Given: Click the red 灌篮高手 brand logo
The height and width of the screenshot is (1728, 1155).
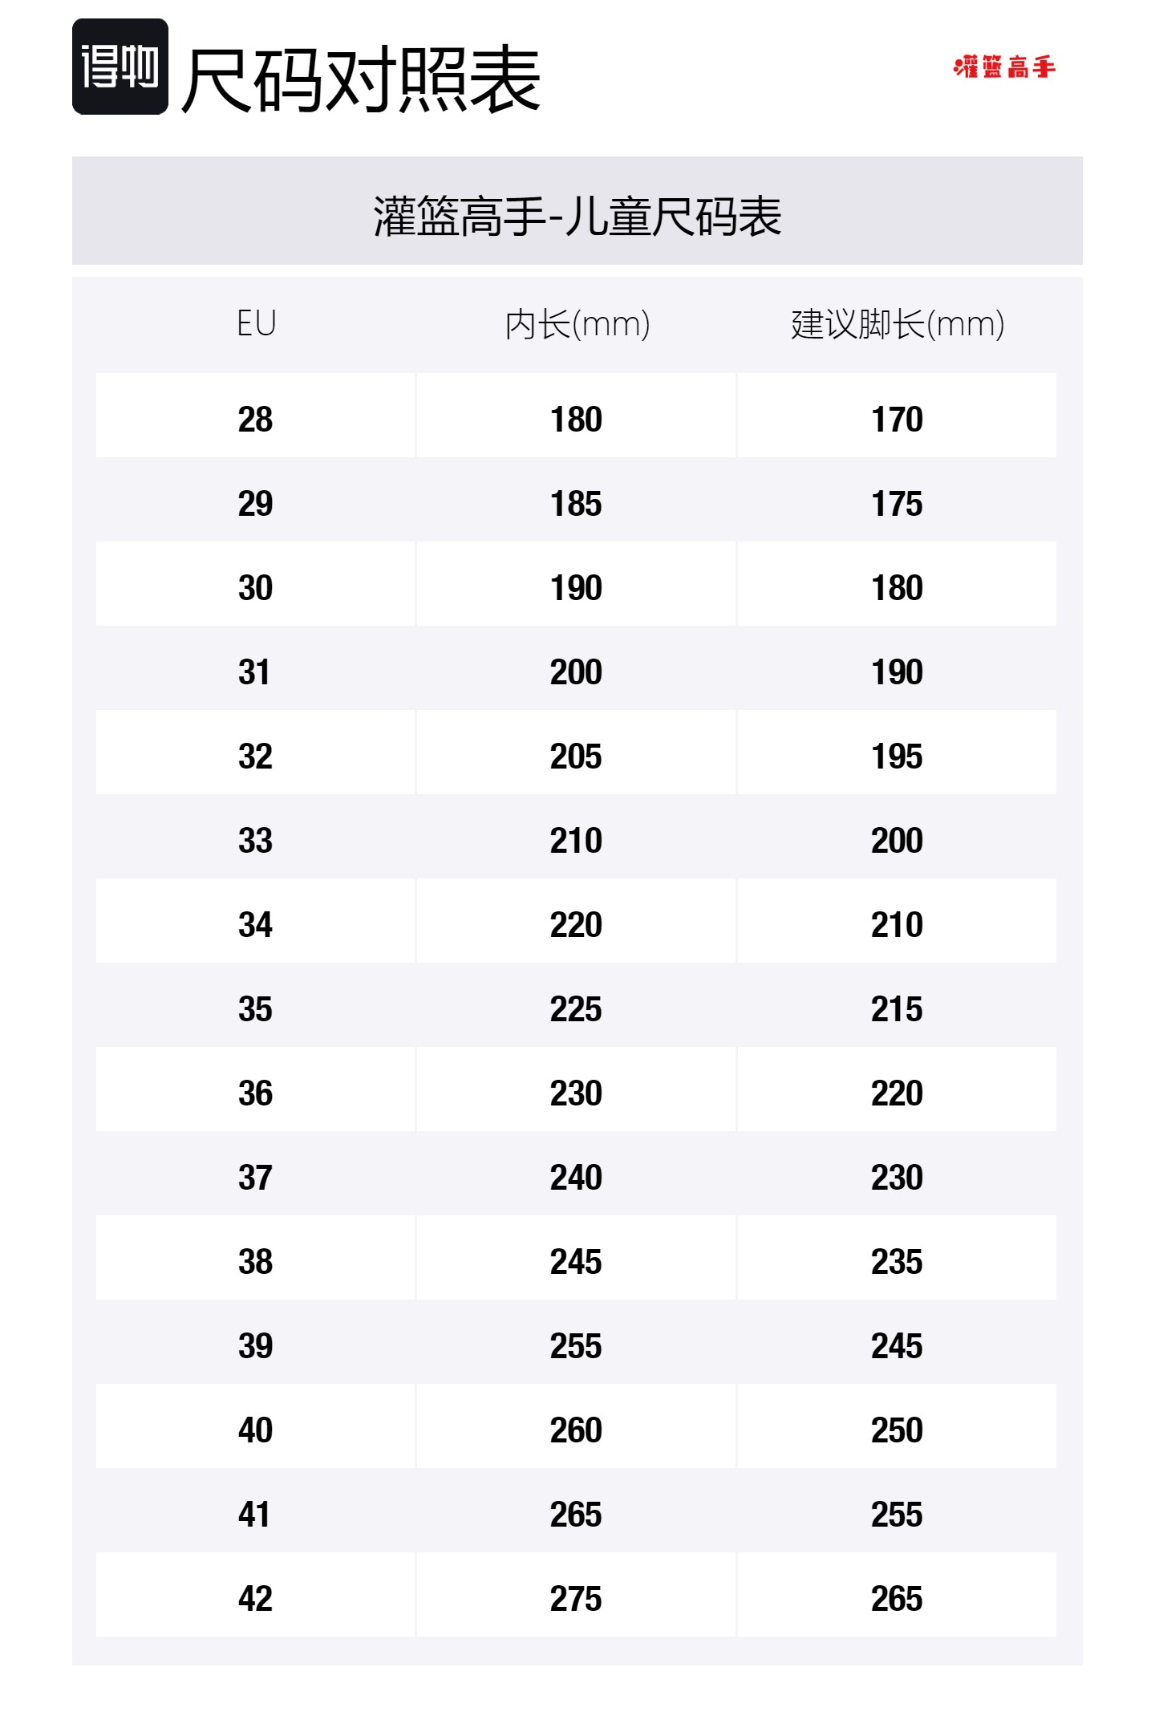Looking at the screenshot, I should tap(1004, 67).
